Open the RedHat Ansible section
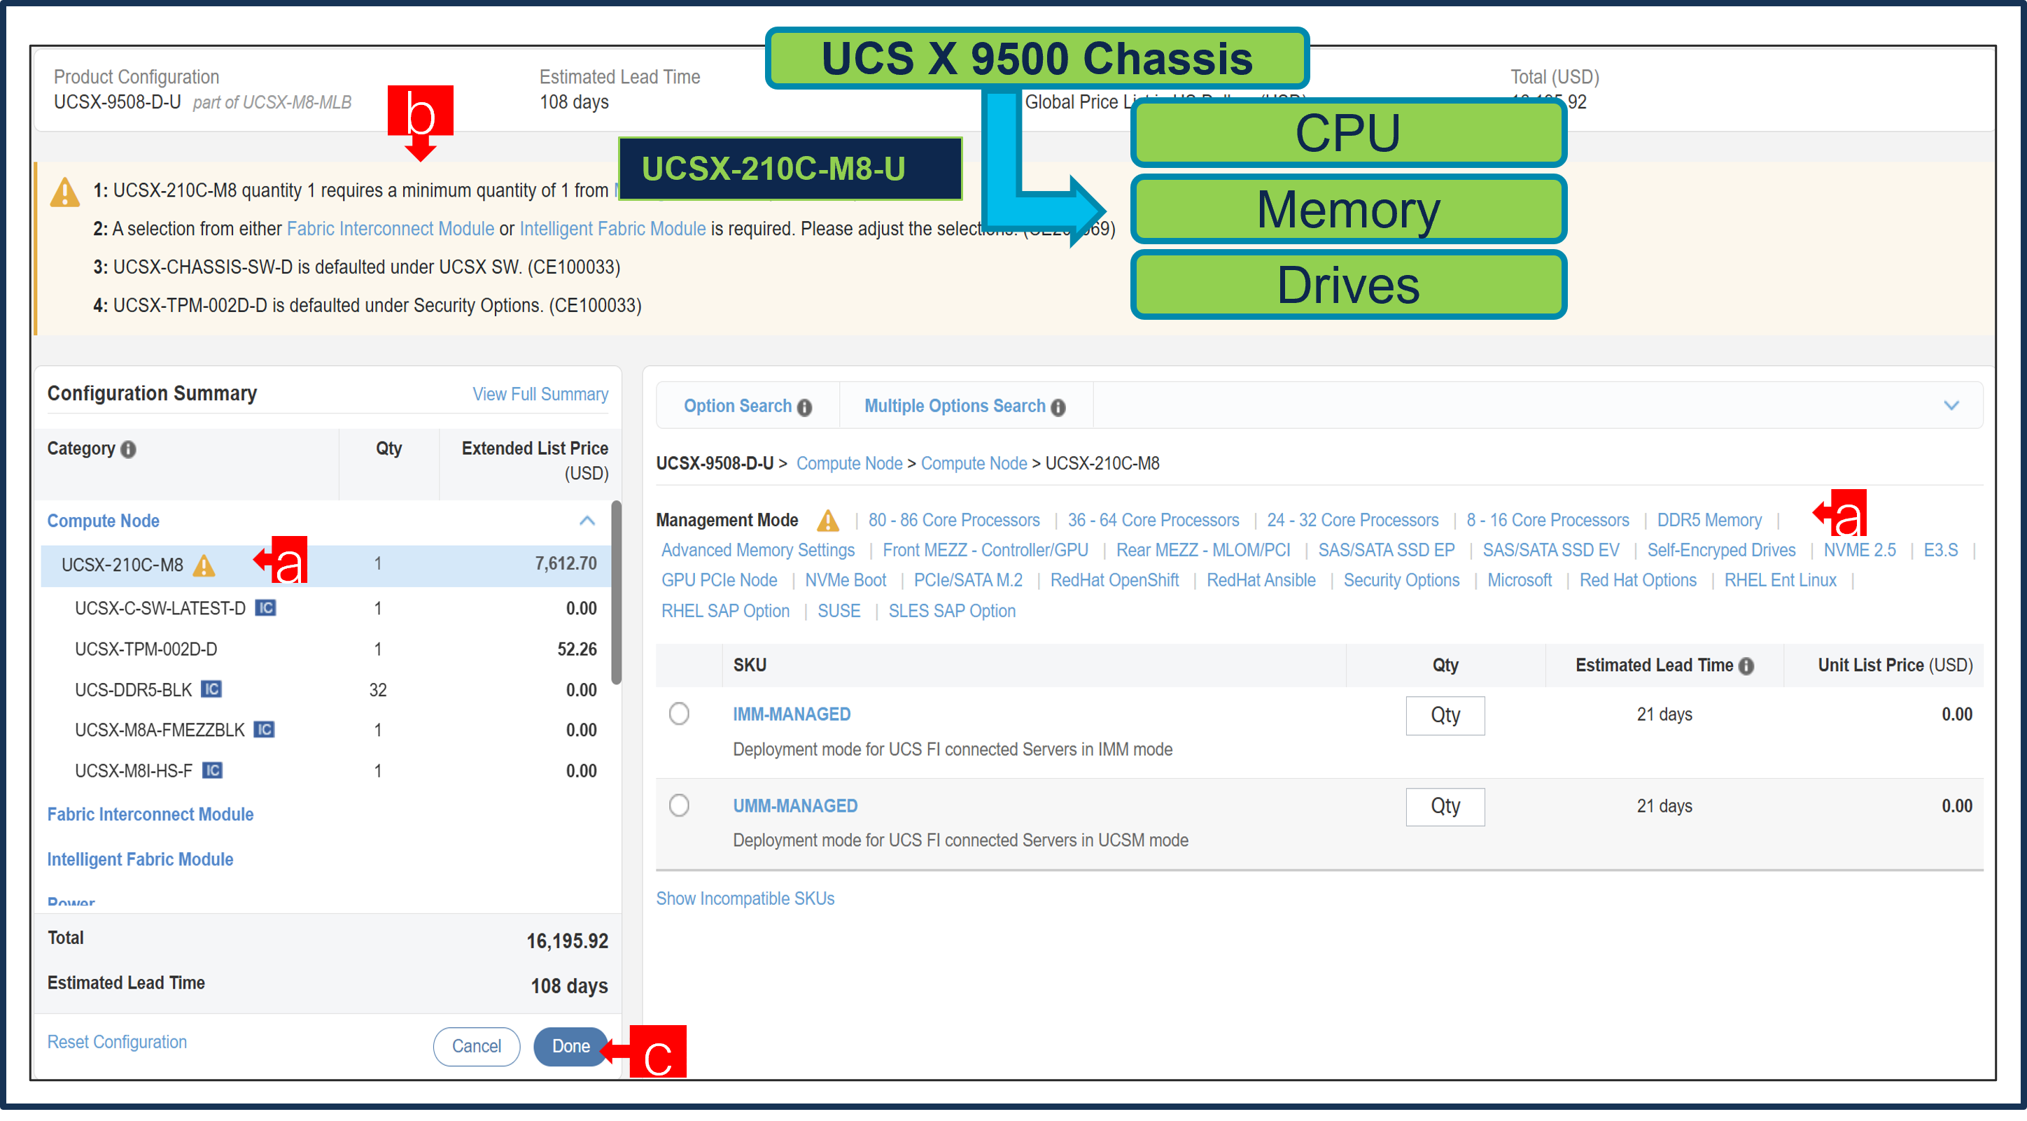Image resolution: width=2027 pixels, height=1121 pixels. 1261,581
